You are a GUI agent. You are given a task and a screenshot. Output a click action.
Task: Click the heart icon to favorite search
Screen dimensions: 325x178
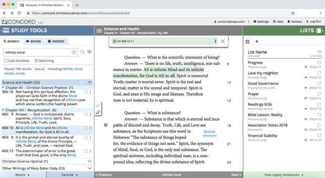(x=89, y=52)
